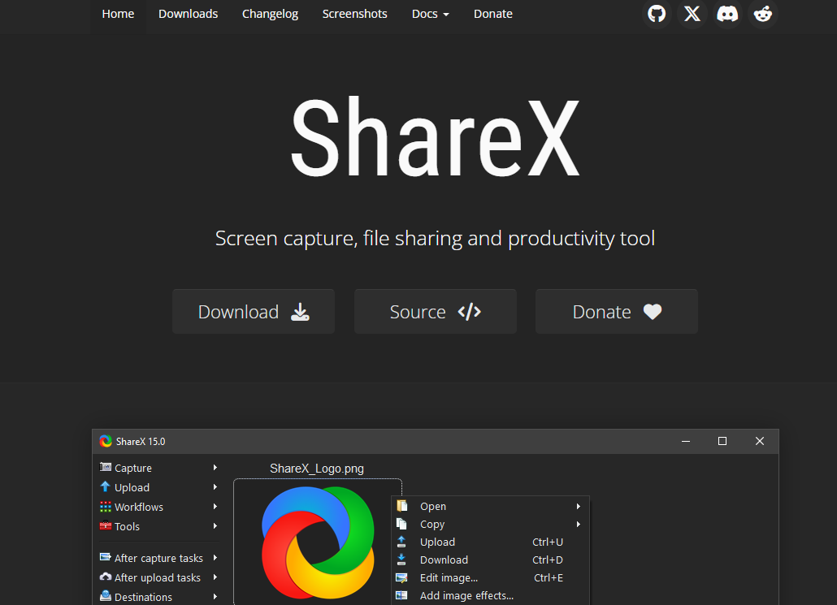Click the big ShareX heading
The width and height of the screenshot is (837, 605).
pos(435,136)
